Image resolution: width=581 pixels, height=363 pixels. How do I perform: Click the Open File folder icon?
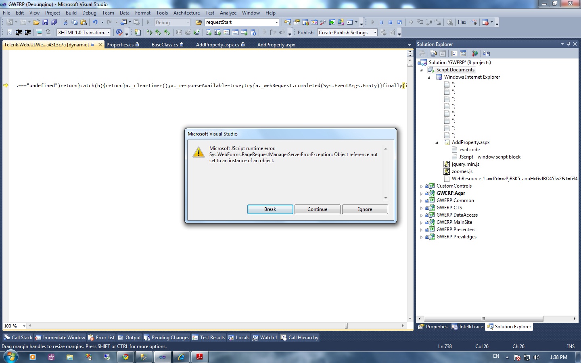tap(36, 23)
